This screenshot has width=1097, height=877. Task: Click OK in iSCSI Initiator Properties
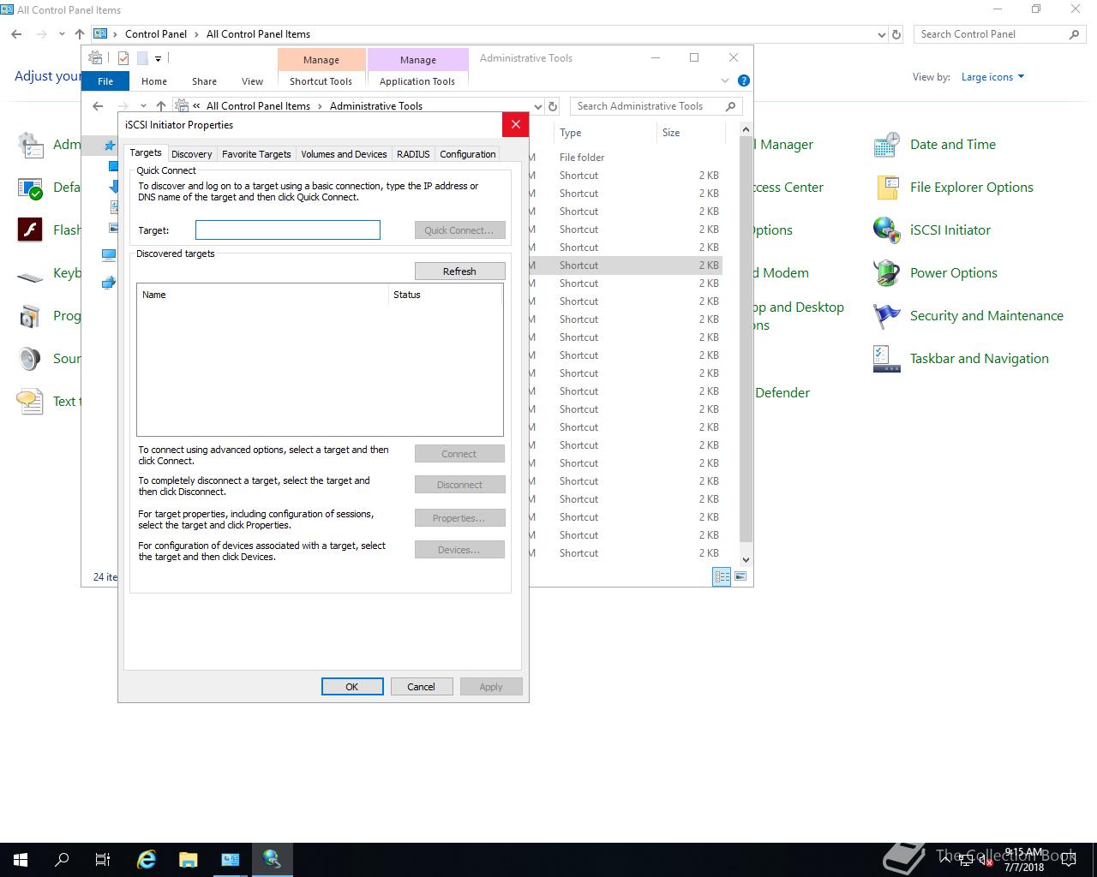point(352,687)
